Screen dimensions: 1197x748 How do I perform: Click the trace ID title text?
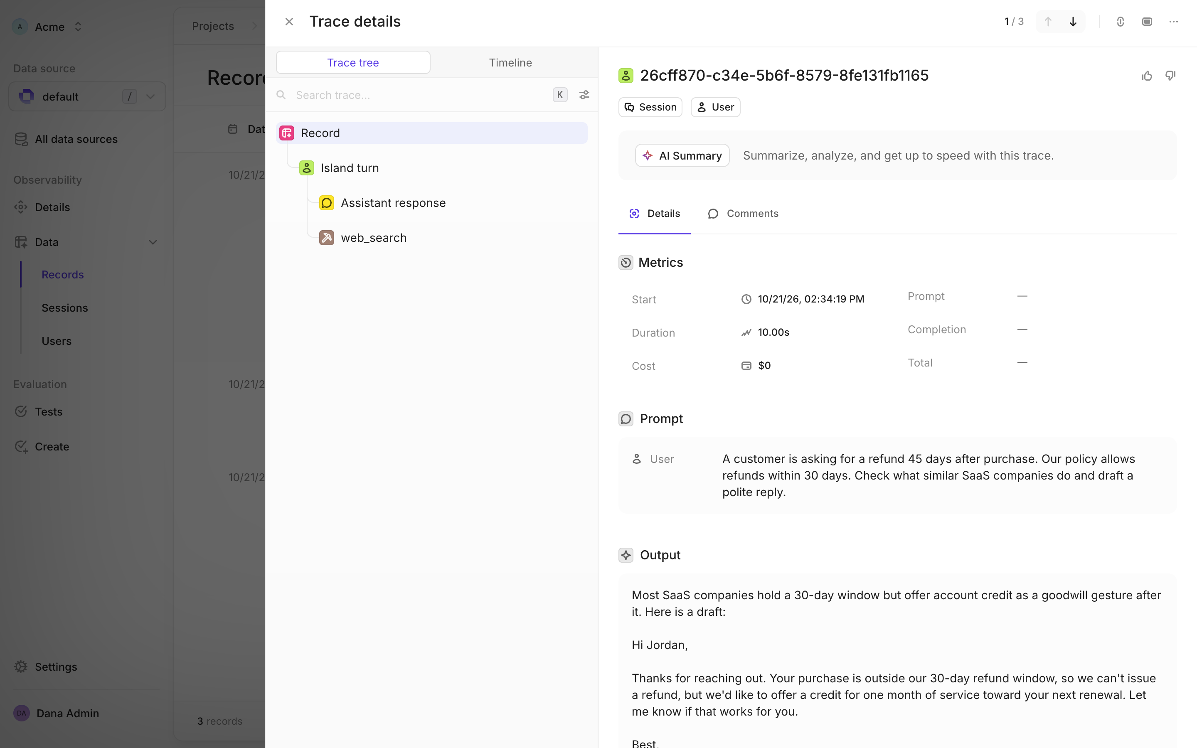784,76
